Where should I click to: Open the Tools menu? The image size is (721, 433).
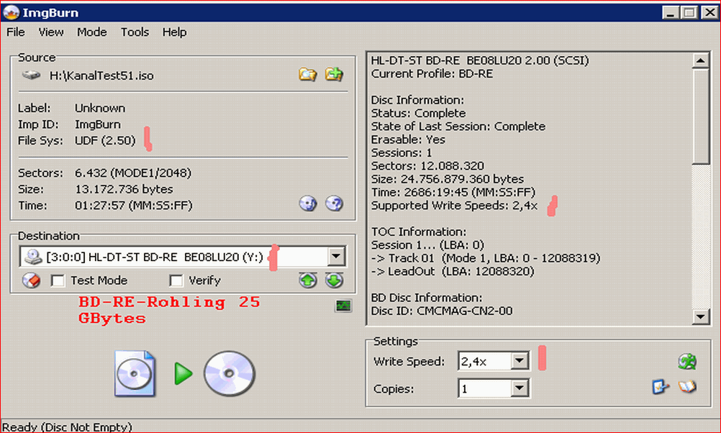click(x=135, y=32)
